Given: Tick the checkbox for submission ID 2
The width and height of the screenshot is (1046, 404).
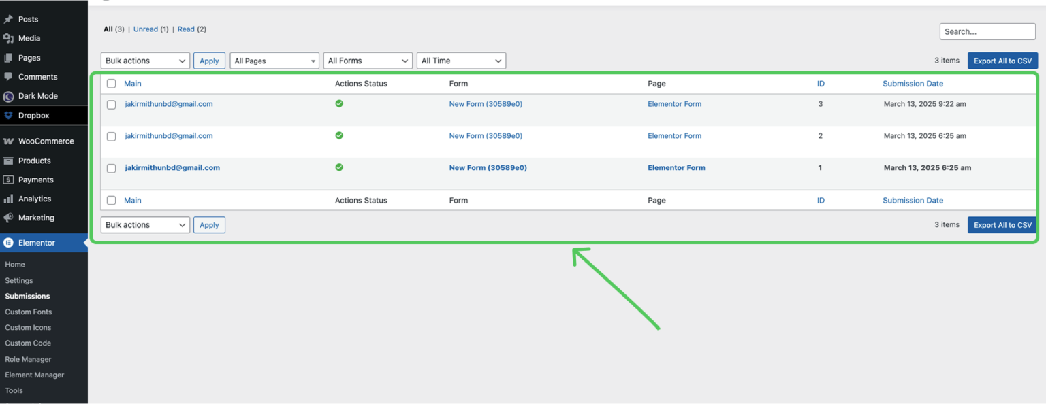Looking at the screenshot, I should click(x=111, y=135).
